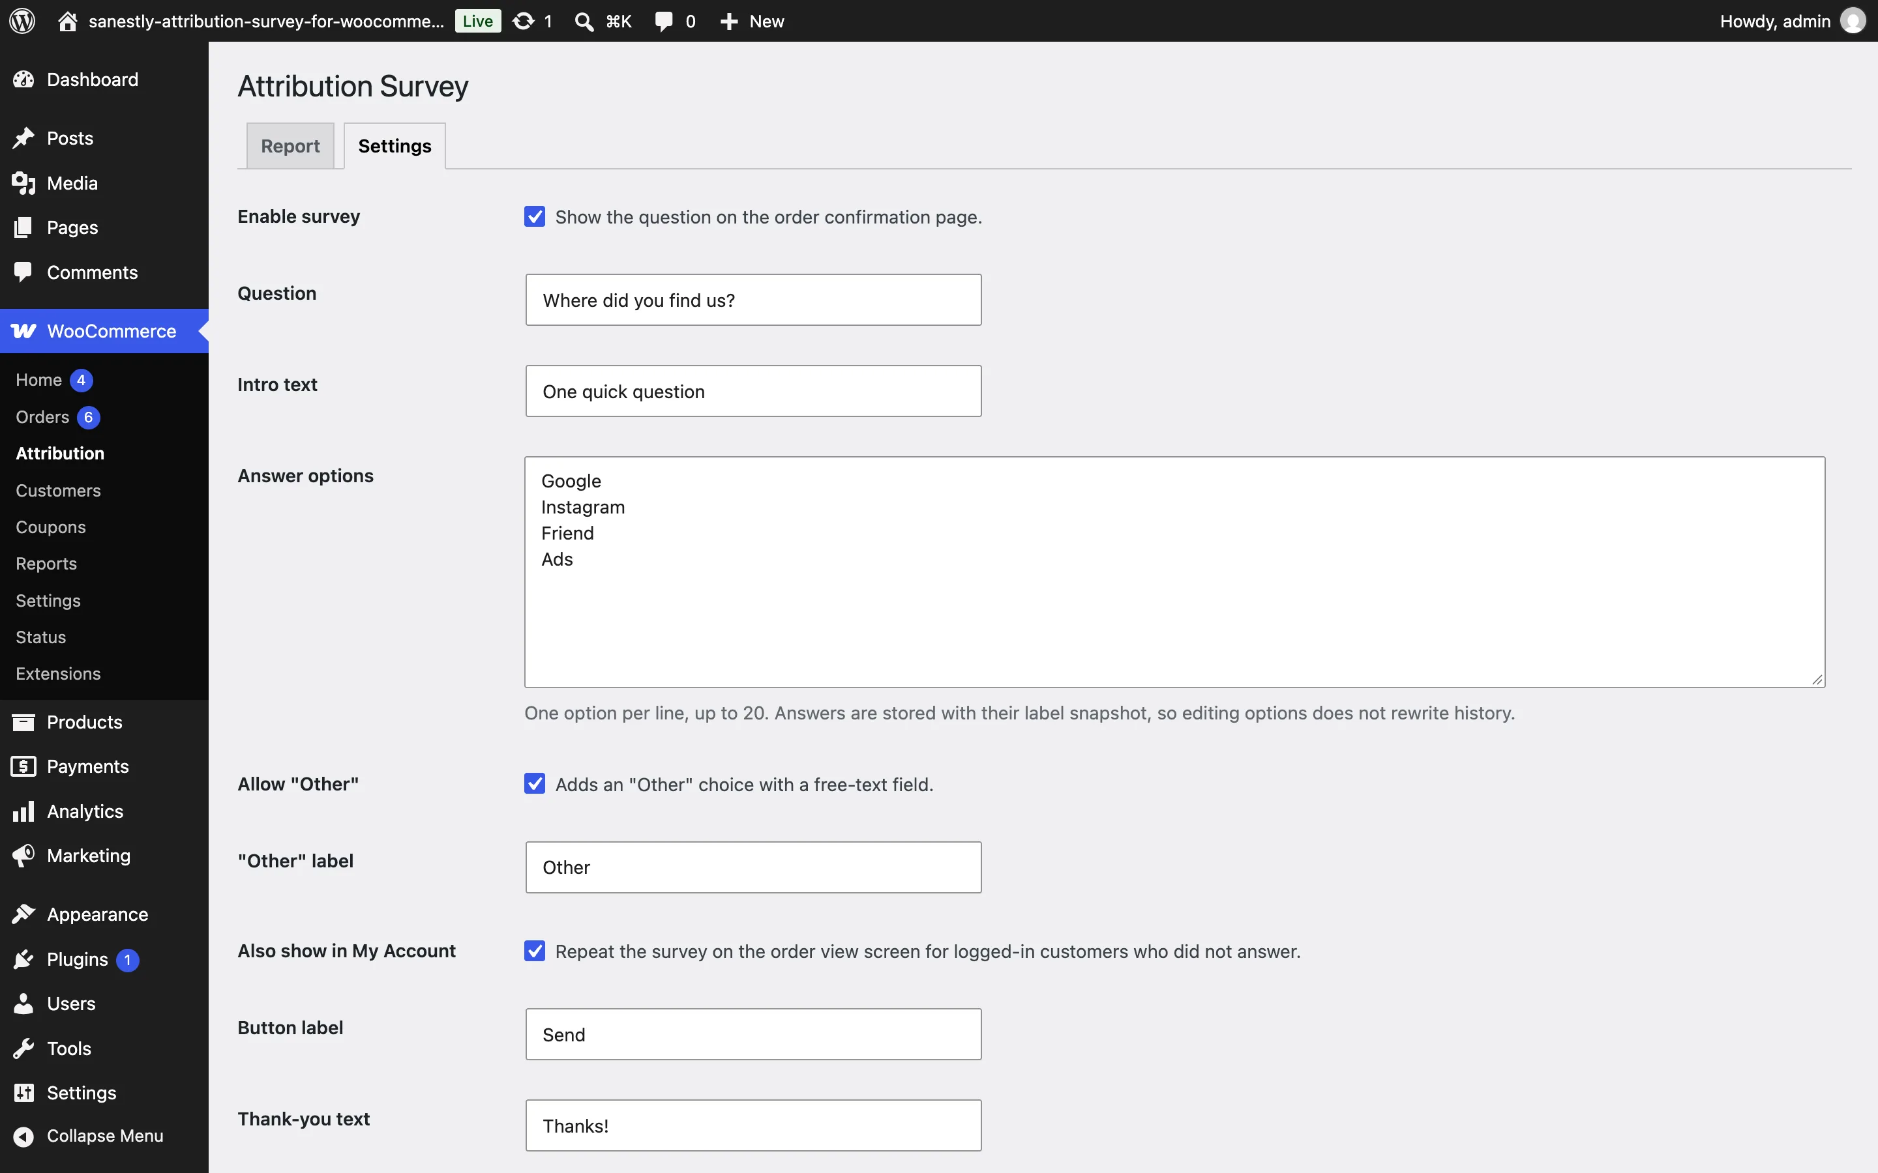The height and width of the screenshot is (1173, 1878).
Task: Open the Media library menu
Action: (104, 183)
